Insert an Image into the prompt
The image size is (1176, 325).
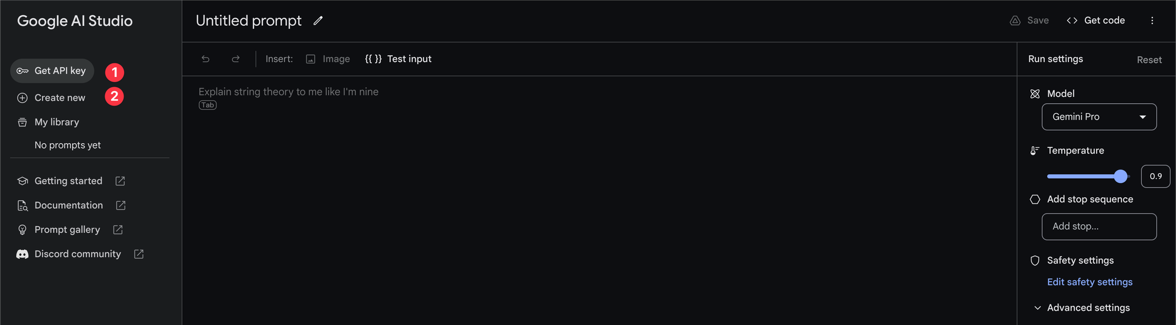pos(328,59)
